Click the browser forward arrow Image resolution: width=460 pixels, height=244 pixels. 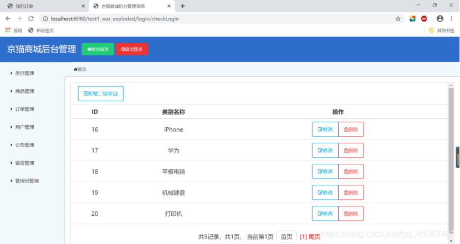(x=19, y=18)
